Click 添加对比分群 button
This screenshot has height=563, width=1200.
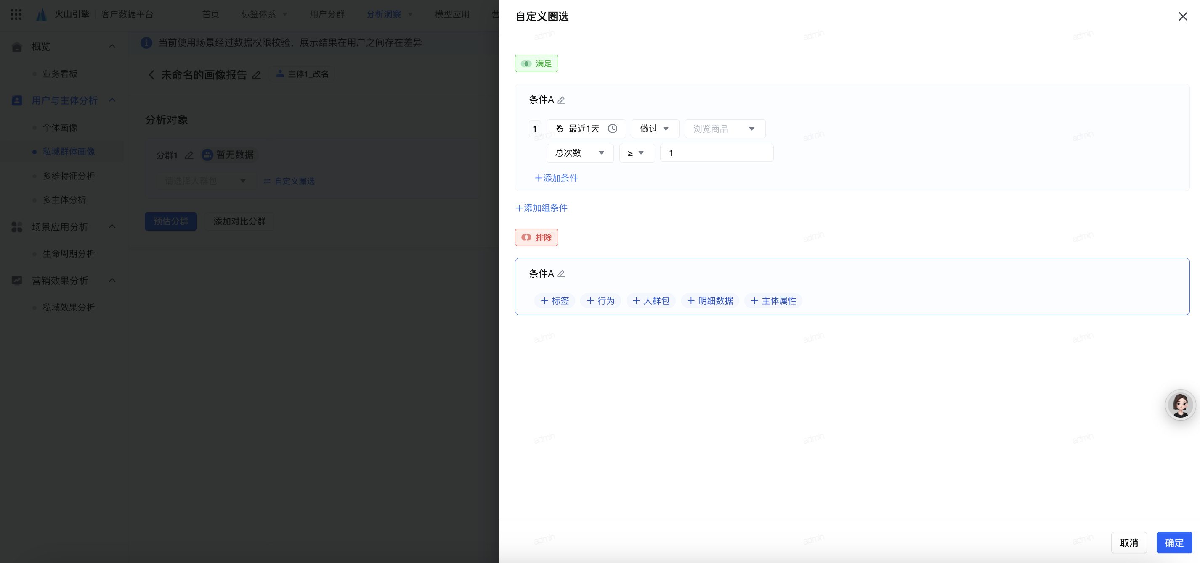click(239, 221)
